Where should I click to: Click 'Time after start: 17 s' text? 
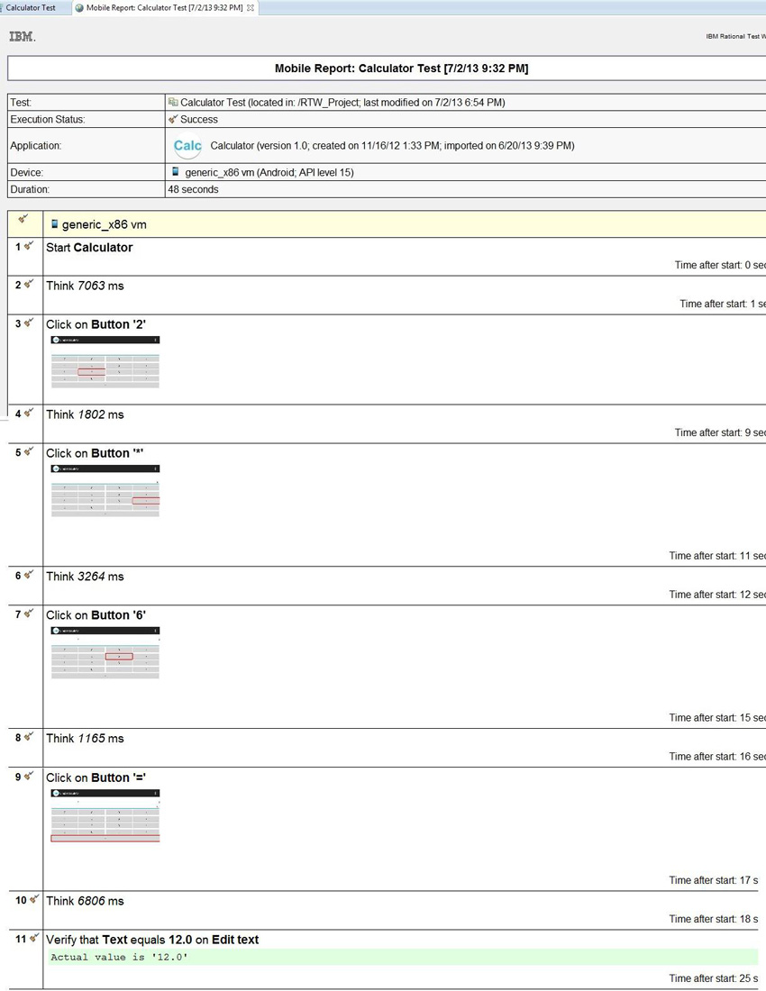[714, 880]
